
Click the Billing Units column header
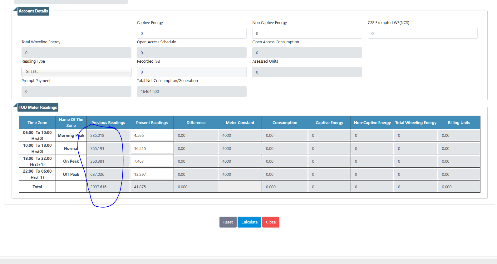click(x=459, y=122)
